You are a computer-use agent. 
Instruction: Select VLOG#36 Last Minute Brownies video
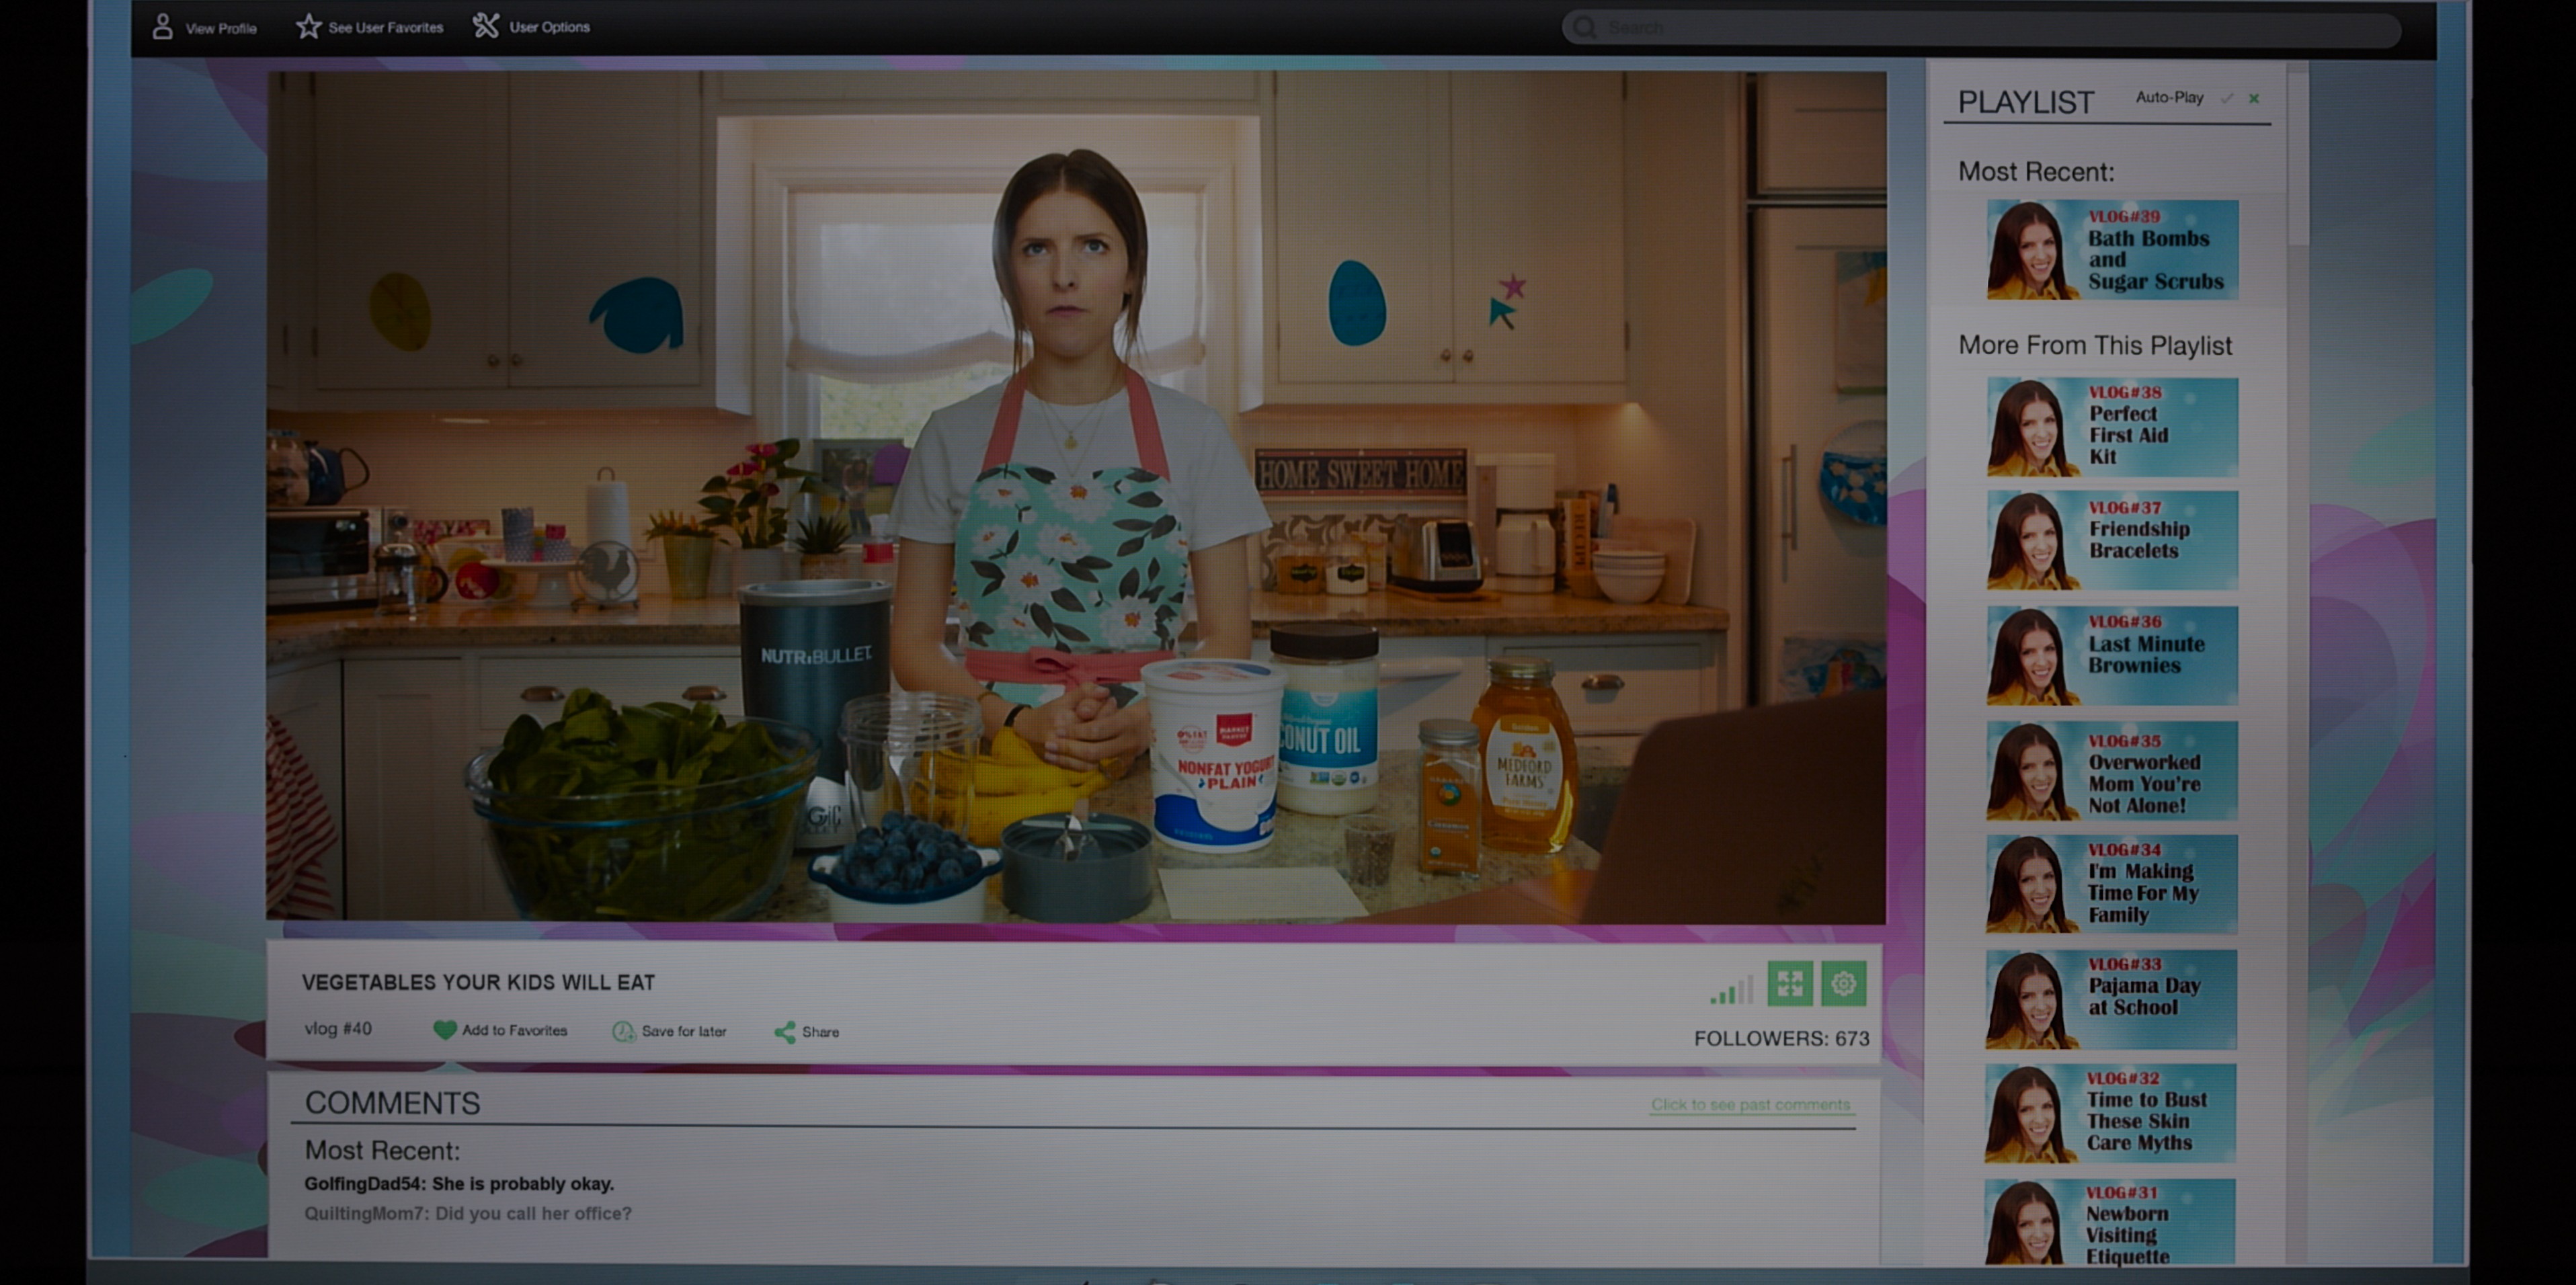[x=2112, y=655]
